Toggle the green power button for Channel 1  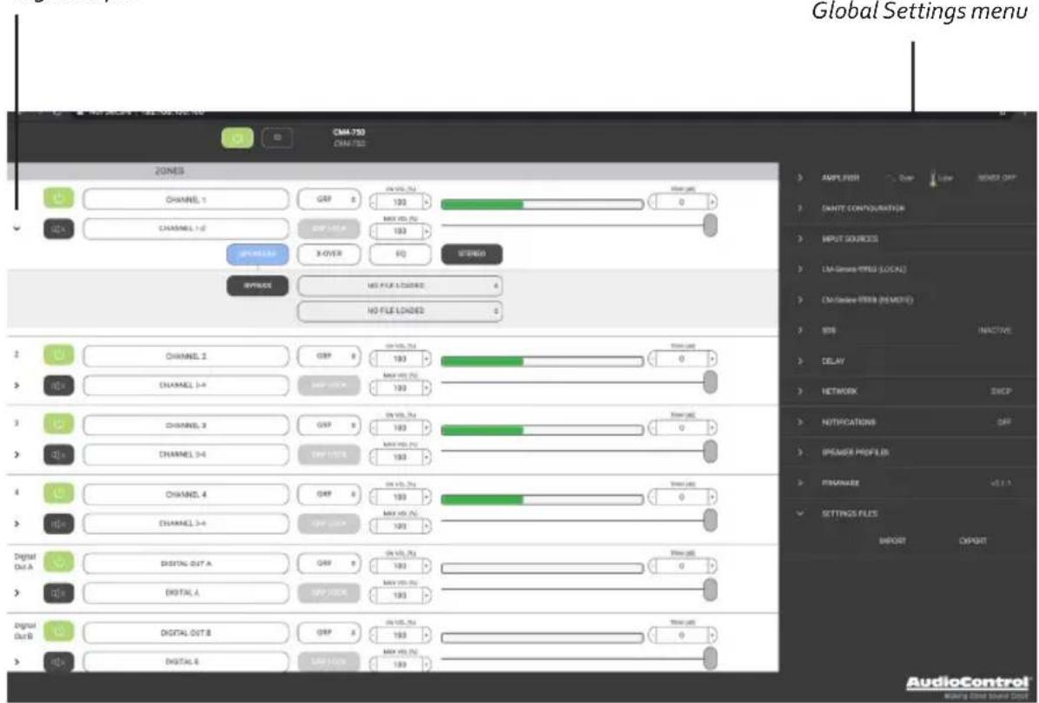coord(58,198)
